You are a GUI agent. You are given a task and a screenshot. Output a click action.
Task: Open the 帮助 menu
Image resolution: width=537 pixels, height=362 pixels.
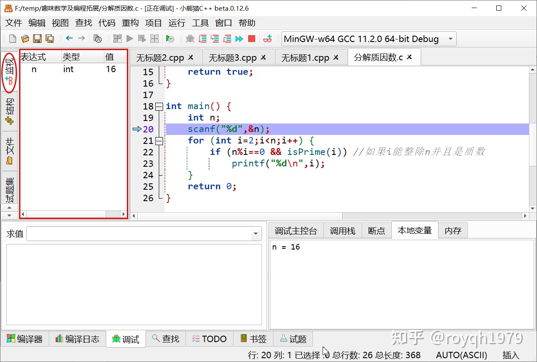coord(247,23)
